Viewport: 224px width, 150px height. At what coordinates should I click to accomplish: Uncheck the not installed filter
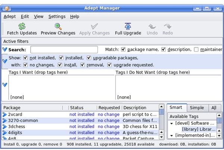[25, 58]
